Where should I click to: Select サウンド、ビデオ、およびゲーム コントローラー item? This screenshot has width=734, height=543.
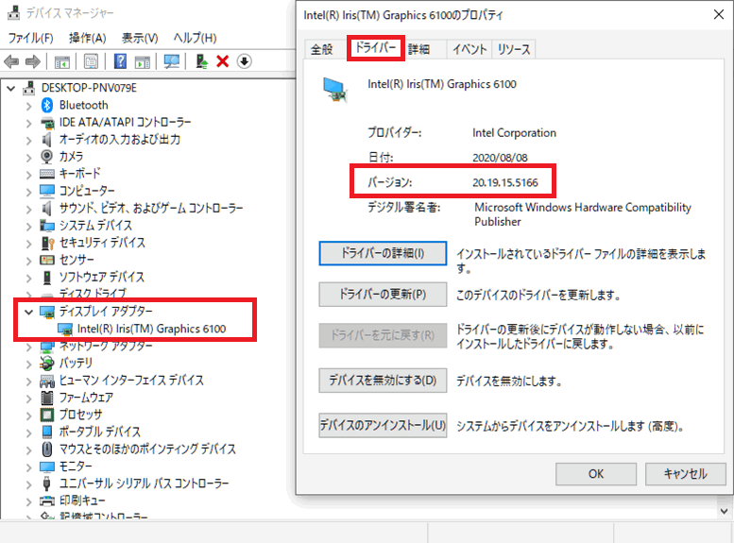coord(151,209)
